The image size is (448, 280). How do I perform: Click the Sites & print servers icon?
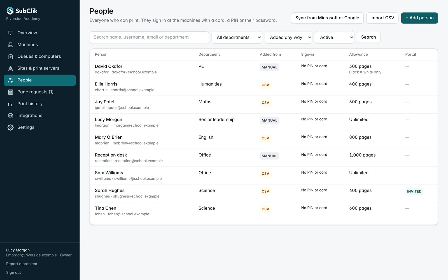point(11,68)
